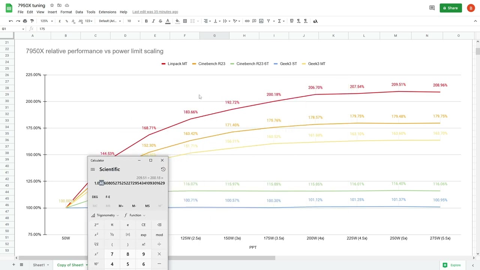Click MS memory store in Calculator
The width and height of the screenshot is (480, 270).
pos(147,206)
